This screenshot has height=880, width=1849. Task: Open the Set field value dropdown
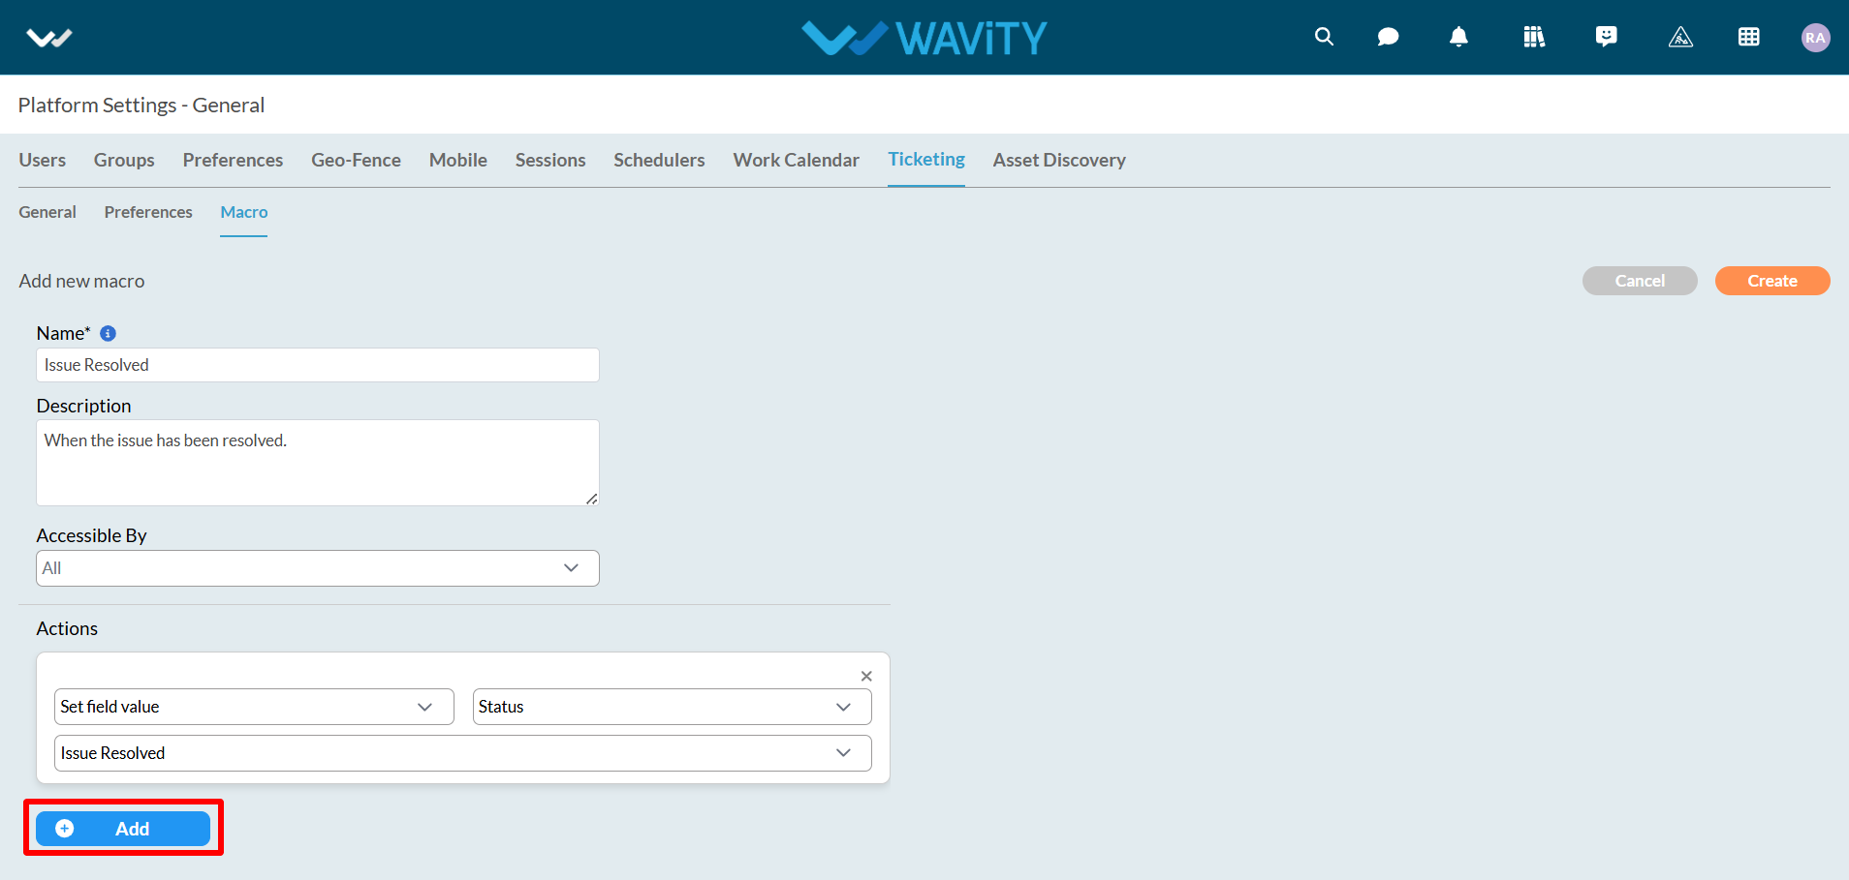254,707
